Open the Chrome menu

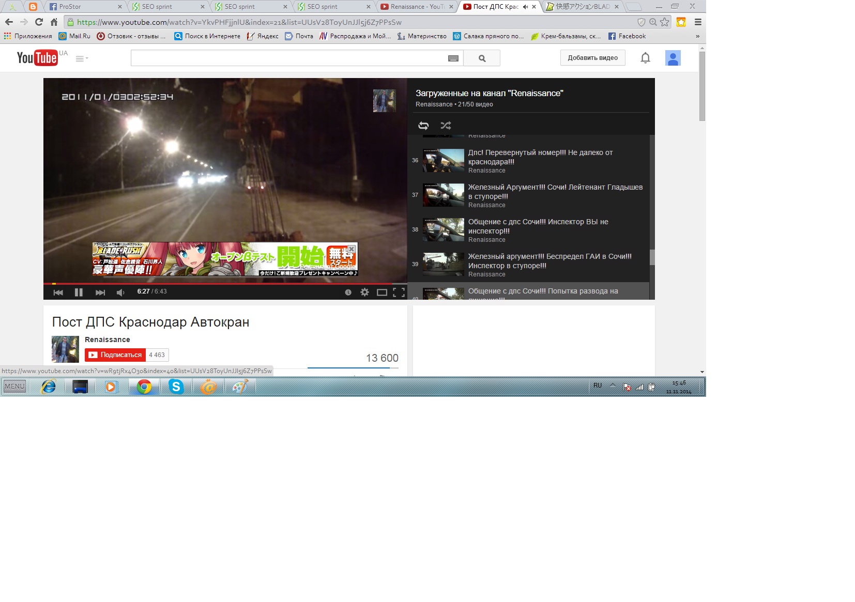[698, 22]
